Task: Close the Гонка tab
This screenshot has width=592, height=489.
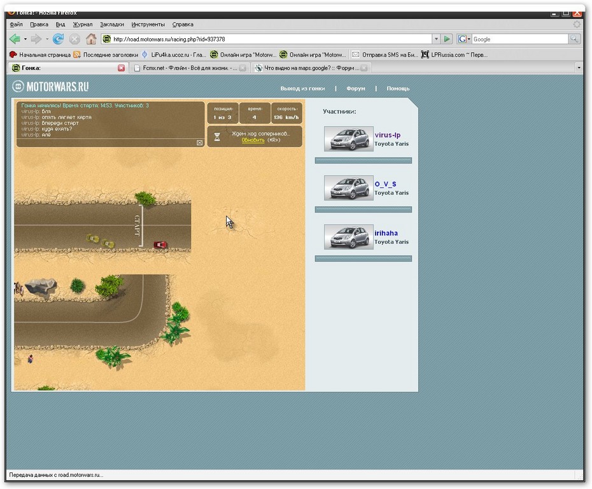Action: (121, 68)
